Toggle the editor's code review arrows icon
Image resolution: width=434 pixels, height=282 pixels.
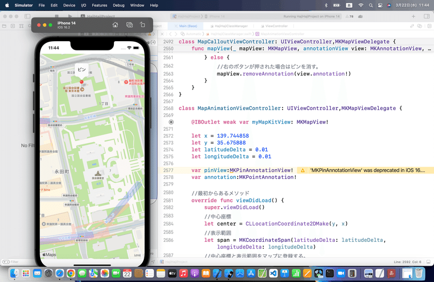pos(412,26)
